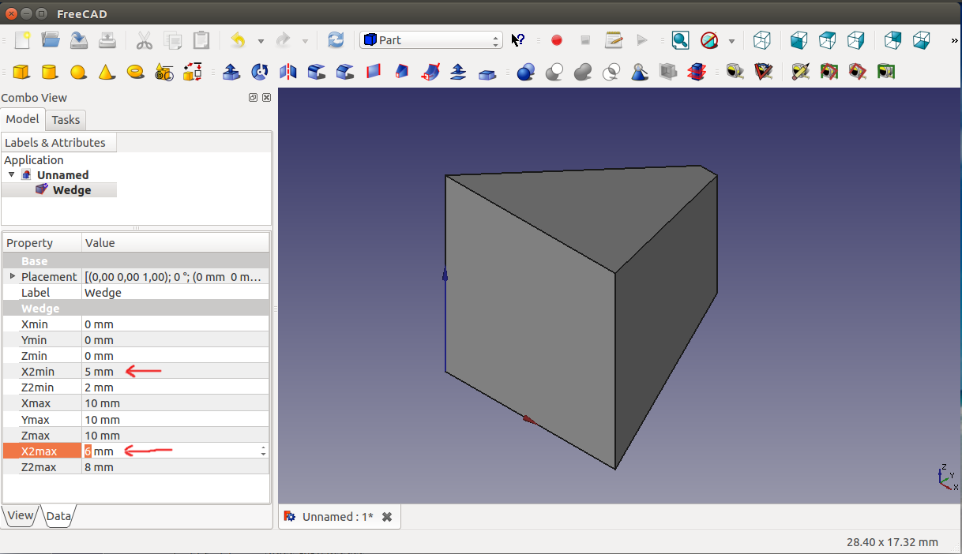962x554 pixels.
Task: Switch to the Tasks tab
Action: click(66, 120)
